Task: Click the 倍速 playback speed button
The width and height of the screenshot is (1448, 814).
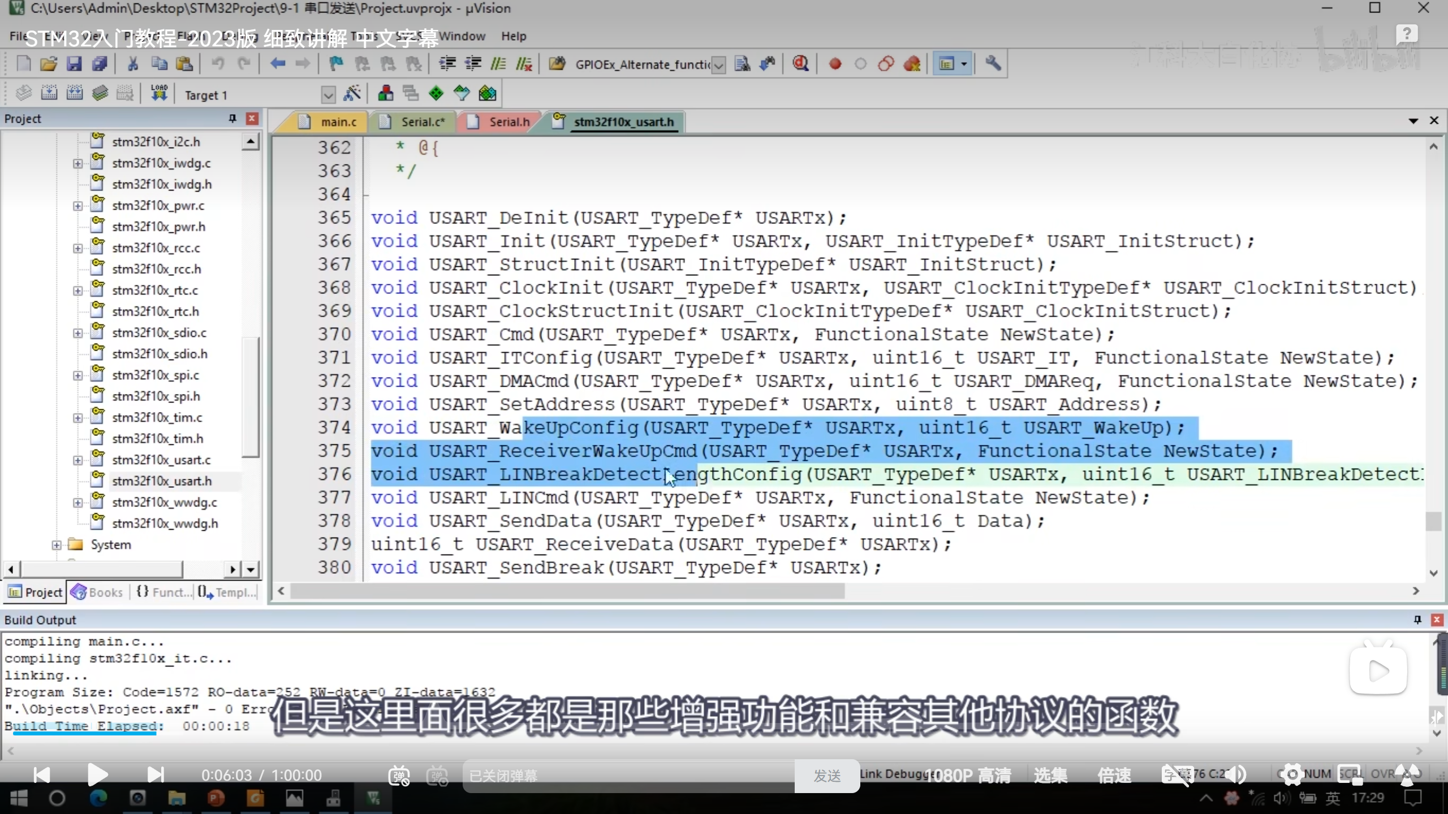Action: pyautogui.click(x=1114, y=776)
